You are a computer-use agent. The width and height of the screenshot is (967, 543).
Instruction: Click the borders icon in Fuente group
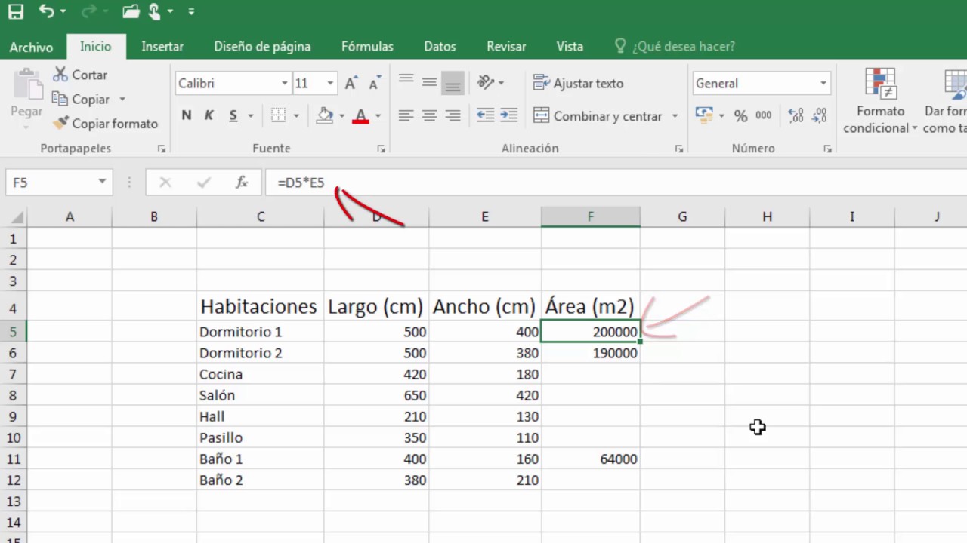click(x=278, y=115)
